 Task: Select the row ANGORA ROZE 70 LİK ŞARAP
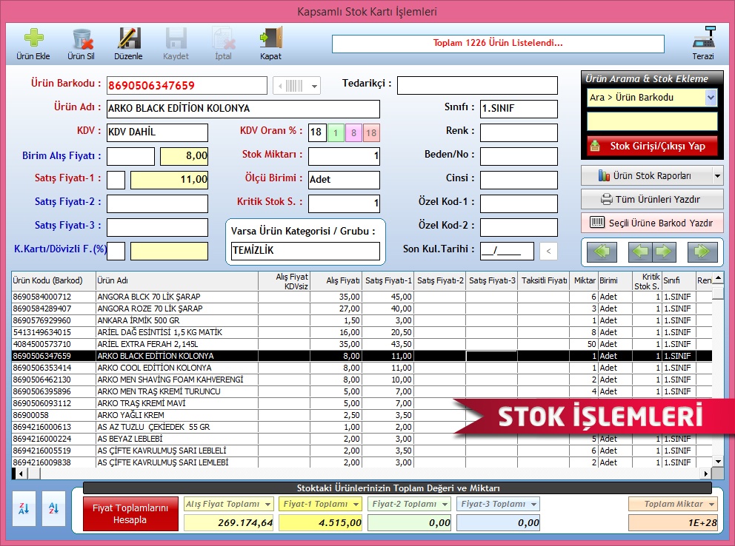click(x=362, y=309)
